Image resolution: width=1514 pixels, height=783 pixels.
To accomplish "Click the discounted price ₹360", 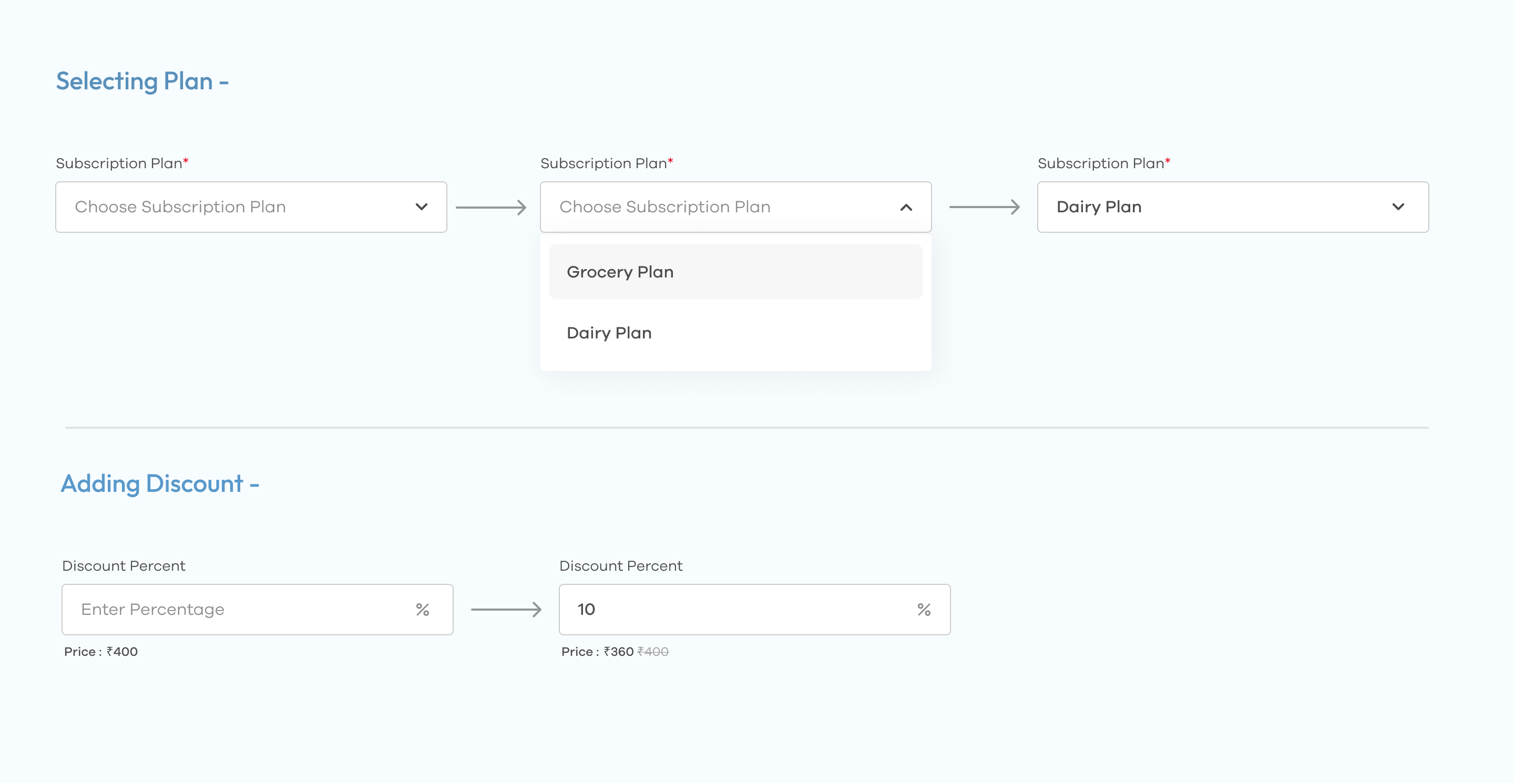I will coord(618,652).
